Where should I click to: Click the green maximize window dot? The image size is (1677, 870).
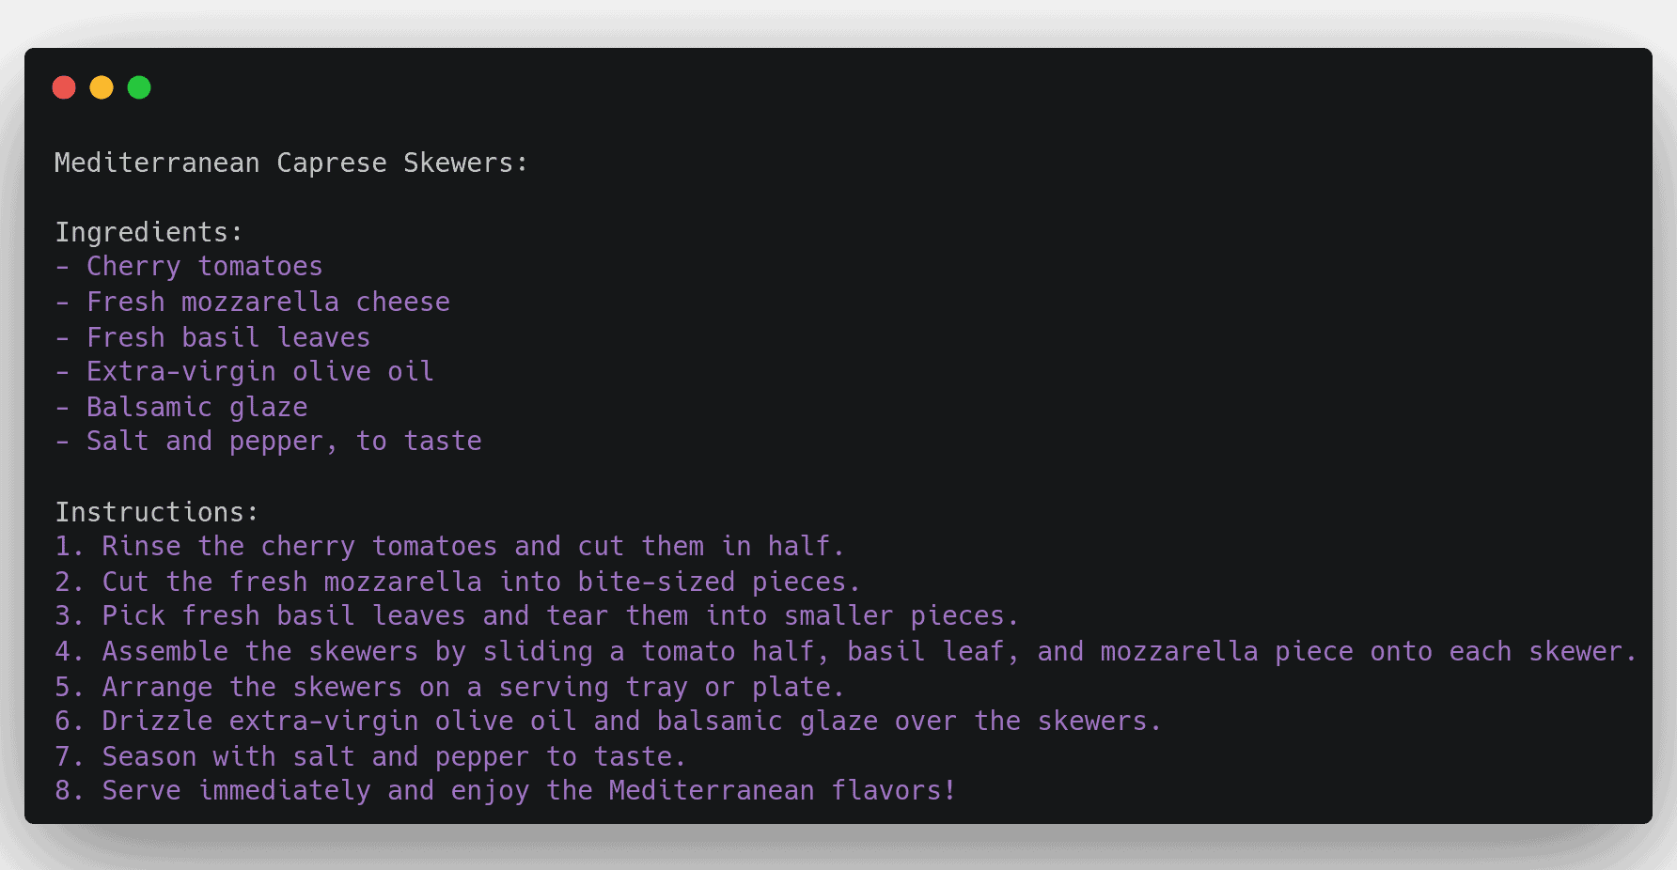(x=139, y=87)
